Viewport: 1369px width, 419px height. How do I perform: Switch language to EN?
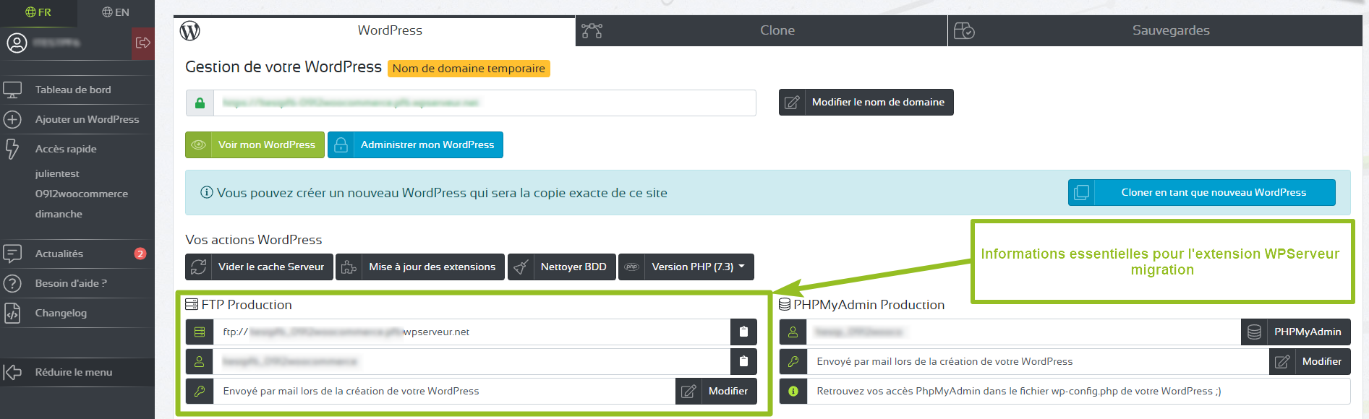pyautogui.click(x=116, y=12)
